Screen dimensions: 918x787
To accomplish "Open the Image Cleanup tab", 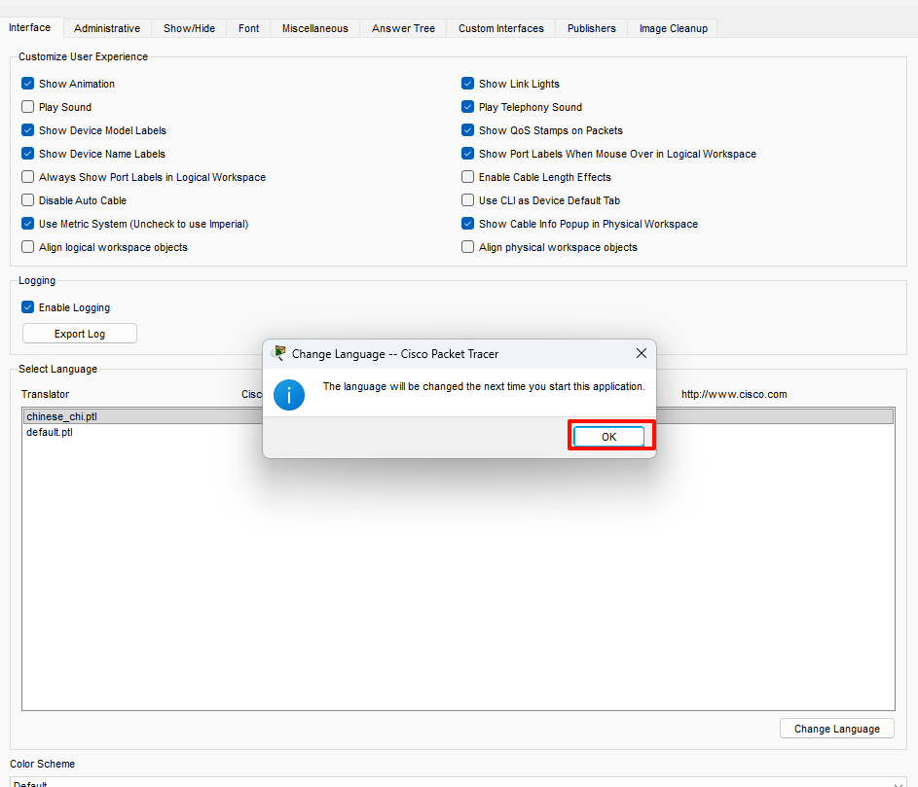I will point(674,28).
